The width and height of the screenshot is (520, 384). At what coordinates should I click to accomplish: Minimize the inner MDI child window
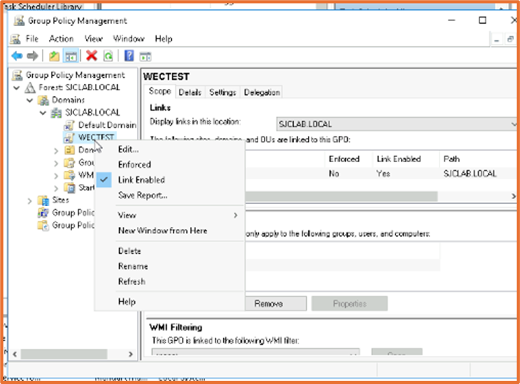pyautogui.click(x=496, y=39)
